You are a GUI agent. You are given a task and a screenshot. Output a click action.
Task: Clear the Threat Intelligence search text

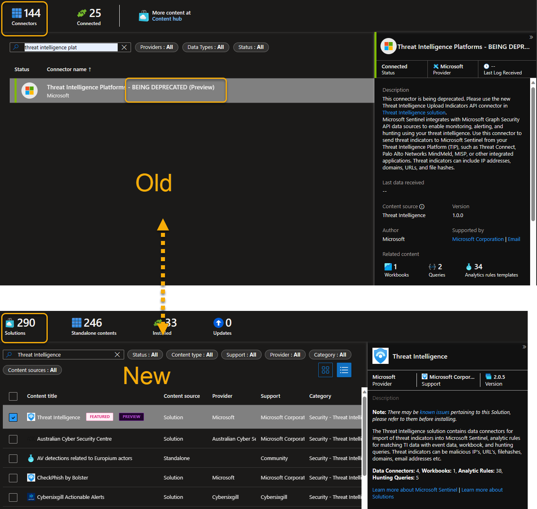pyautogui.click(x=117, y=355)
